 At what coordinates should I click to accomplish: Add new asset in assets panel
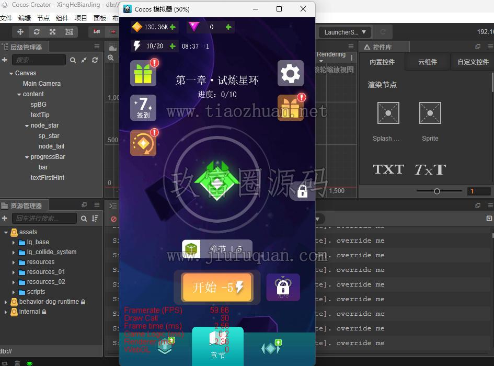pyautogui.click(x=4, y=218)
